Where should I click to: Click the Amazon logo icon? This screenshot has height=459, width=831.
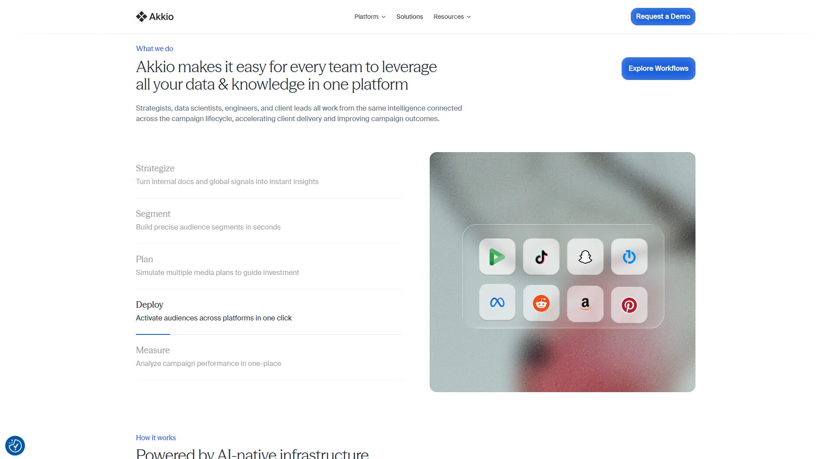point(585,304)
